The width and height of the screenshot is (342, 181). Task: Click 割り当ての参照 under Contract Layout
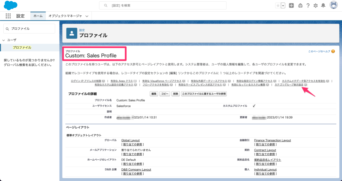265,154
